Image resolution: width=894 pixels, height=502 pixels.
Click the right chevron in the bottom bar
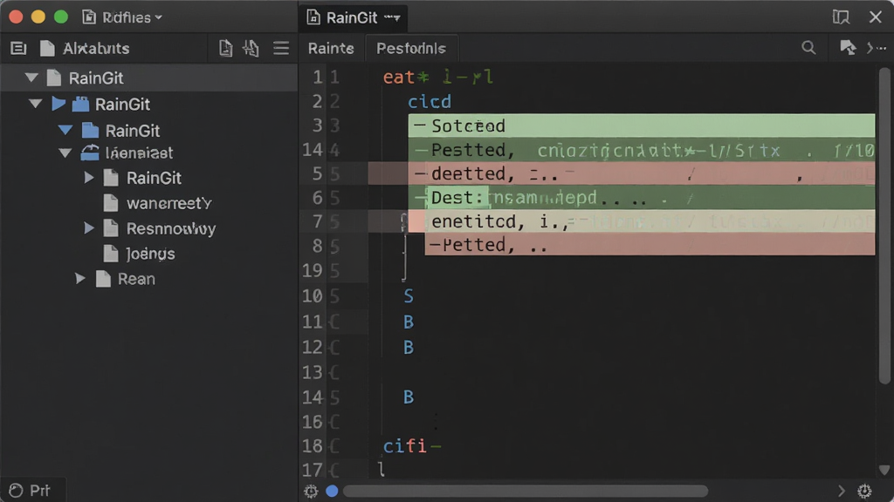(x=841, y=491)
